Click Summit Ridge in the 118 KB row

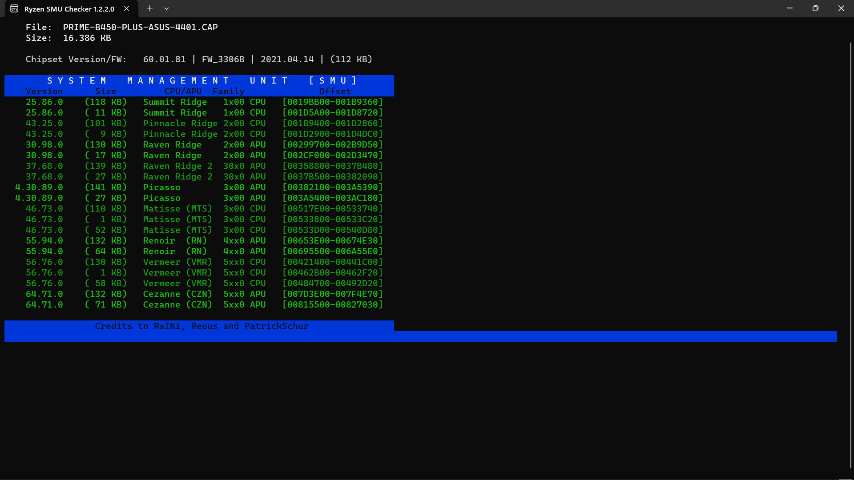click(x=175, y=102)
